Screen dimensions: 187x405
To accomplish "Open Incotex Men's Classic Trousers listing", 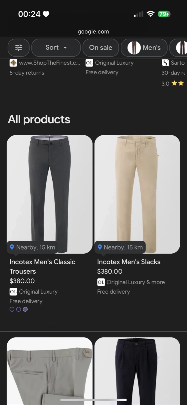I will [42, 266].
